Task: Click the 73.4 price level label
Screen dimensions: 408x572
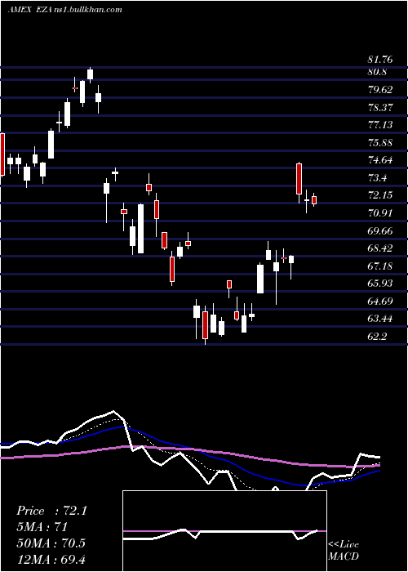Action: pos(377,178)
